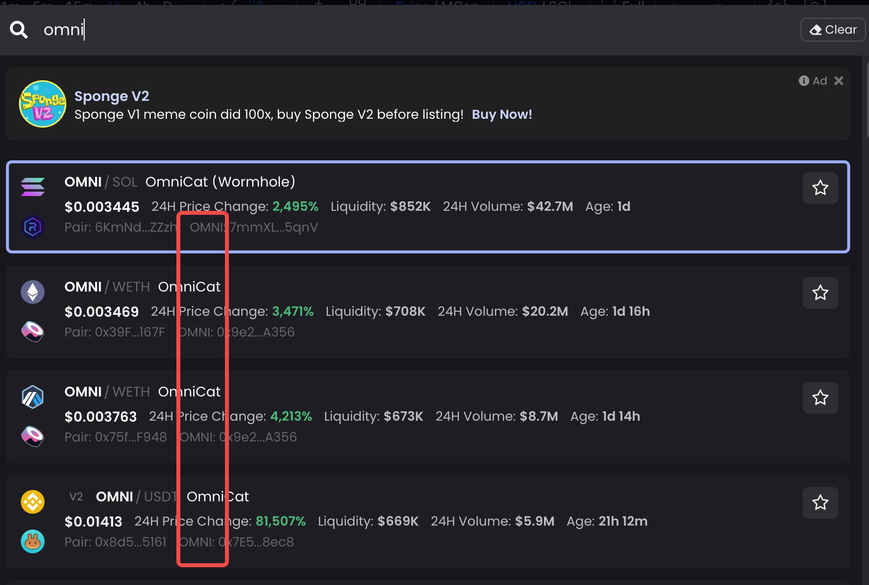Favorite the OMNI/SOL Wormhole pair star

(x=820, y=188)
